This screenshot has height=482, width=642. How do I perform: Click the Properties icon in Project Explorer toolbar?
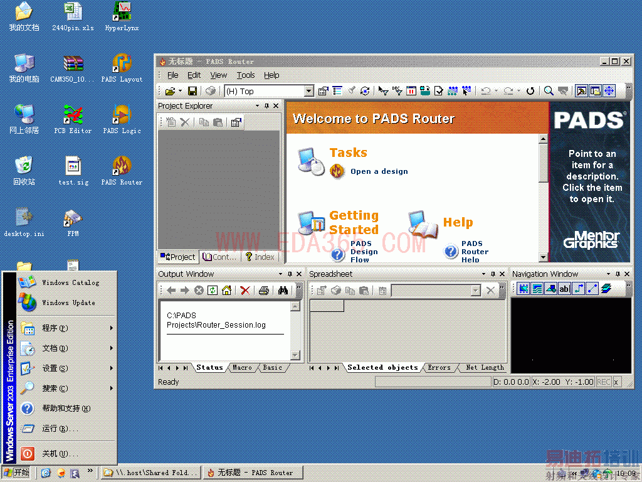(236, 122)
